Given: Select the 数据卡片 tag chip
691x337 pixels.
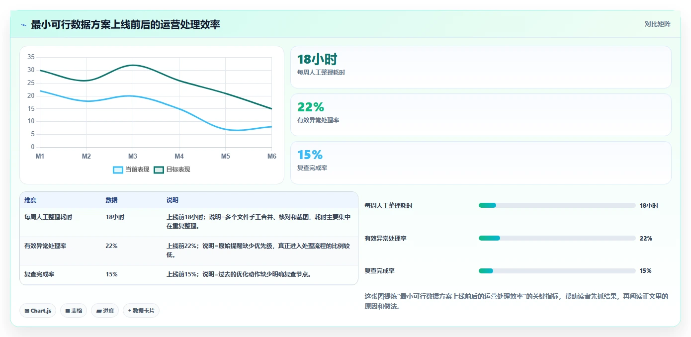Looking at the screenshot, I should coord(141,311).
